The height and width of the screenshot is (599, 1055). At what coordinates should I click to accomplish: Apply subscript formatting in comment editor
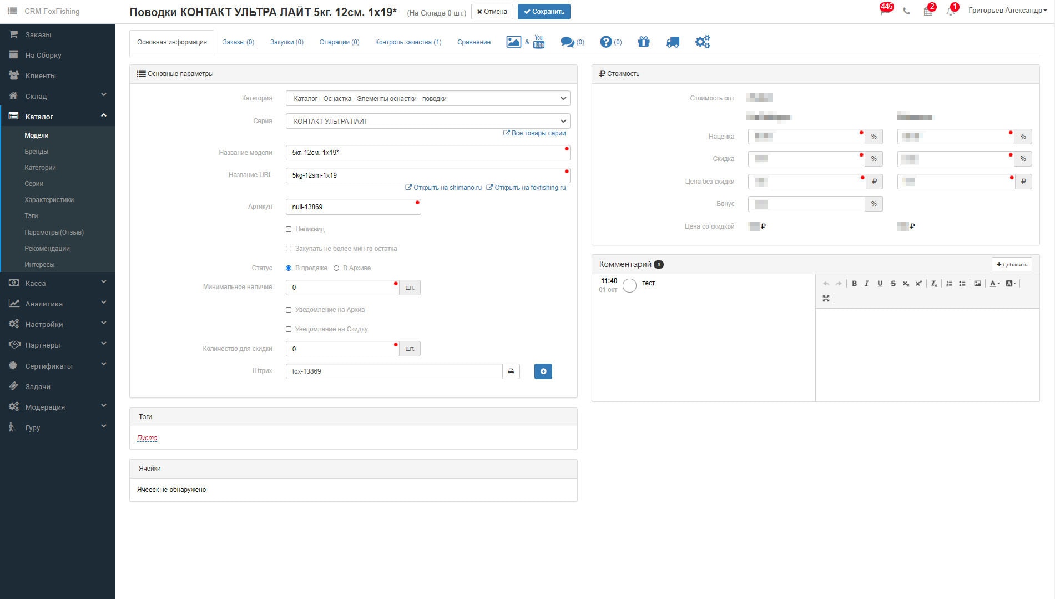point(906,284)
